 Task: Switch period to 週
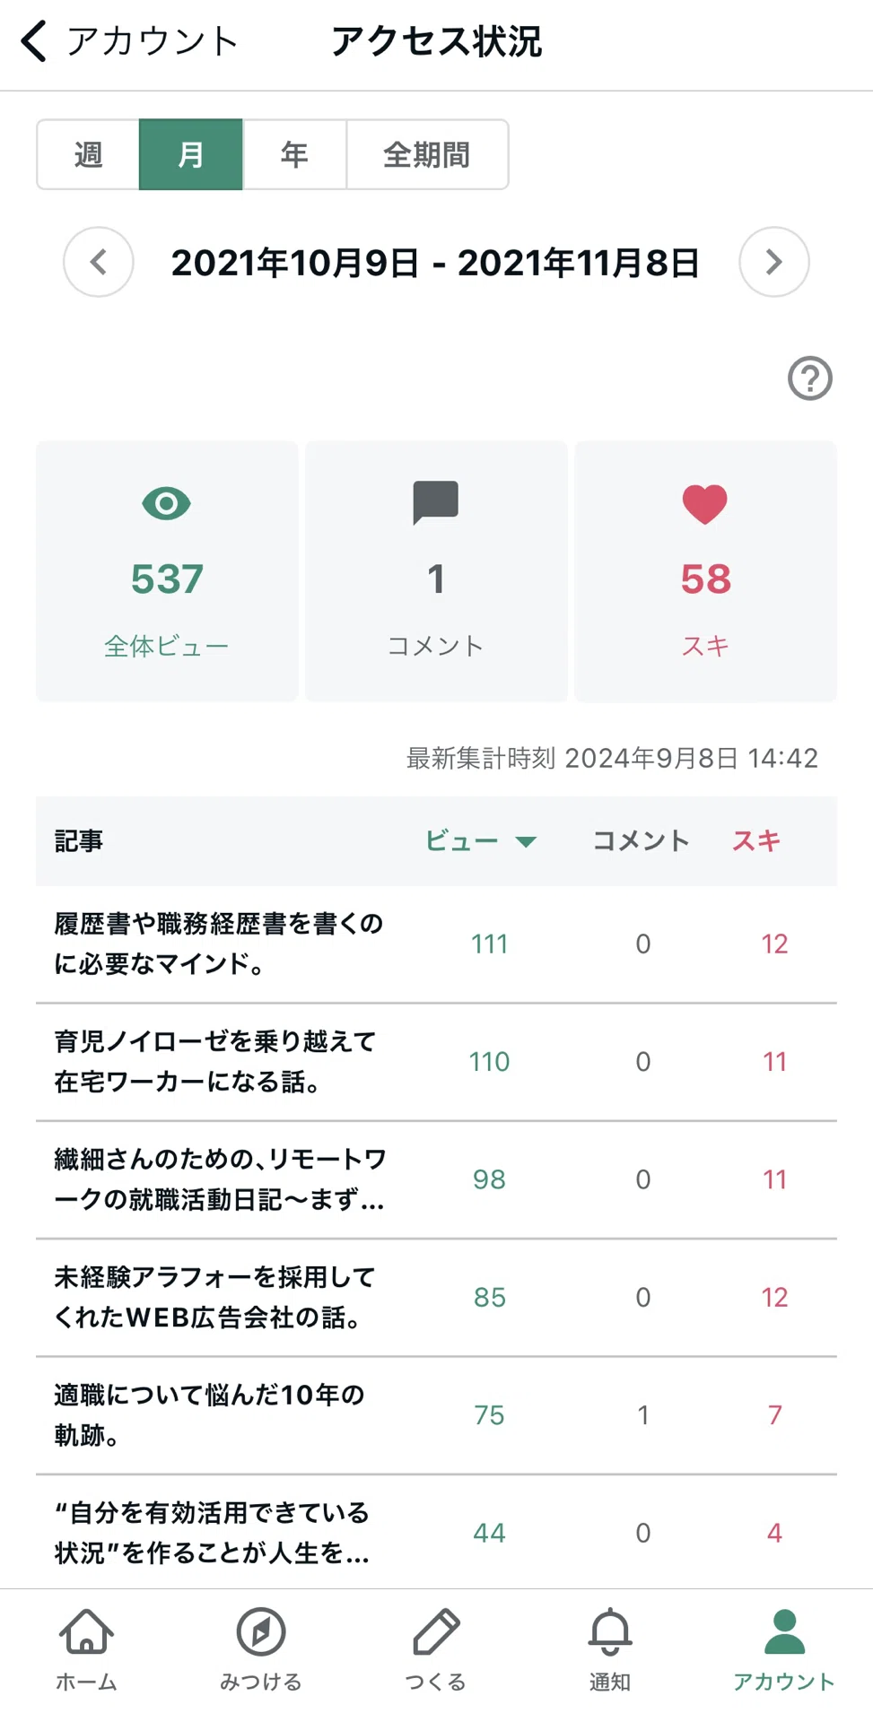coord(88,154)
